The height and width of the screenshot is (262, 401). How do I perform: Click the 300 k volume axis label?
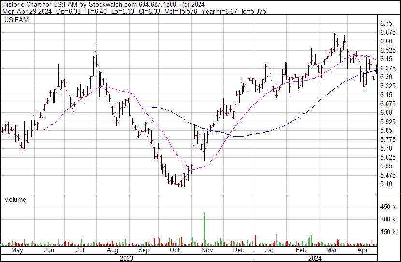(x=387, y=220)
